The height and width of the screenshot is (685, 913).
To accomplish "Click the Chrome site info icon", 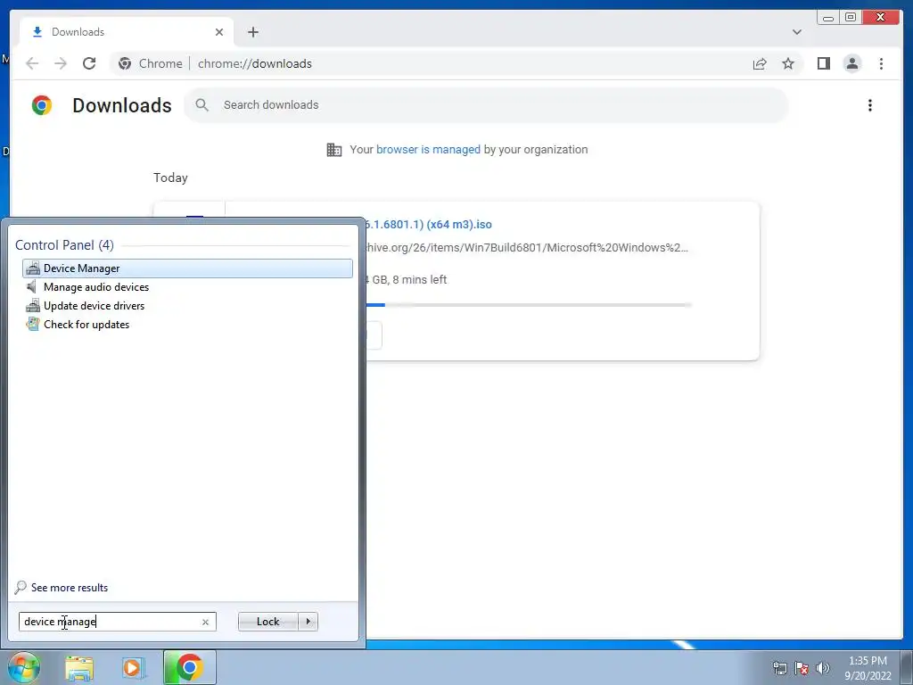I will coord(125,63).
